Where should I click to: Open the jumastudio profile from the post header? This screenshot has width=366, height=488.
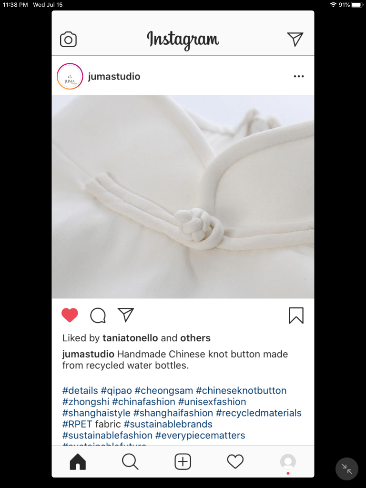114,77
